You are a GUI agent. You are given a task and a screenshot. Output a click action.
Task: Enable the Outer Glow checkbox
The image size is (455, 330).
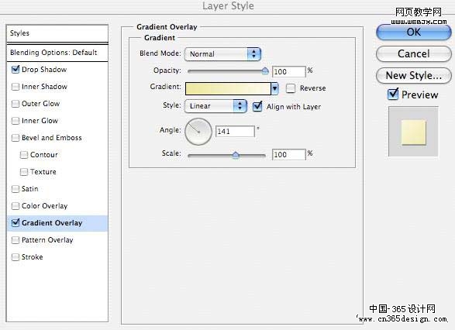click(x=16, y=104)
